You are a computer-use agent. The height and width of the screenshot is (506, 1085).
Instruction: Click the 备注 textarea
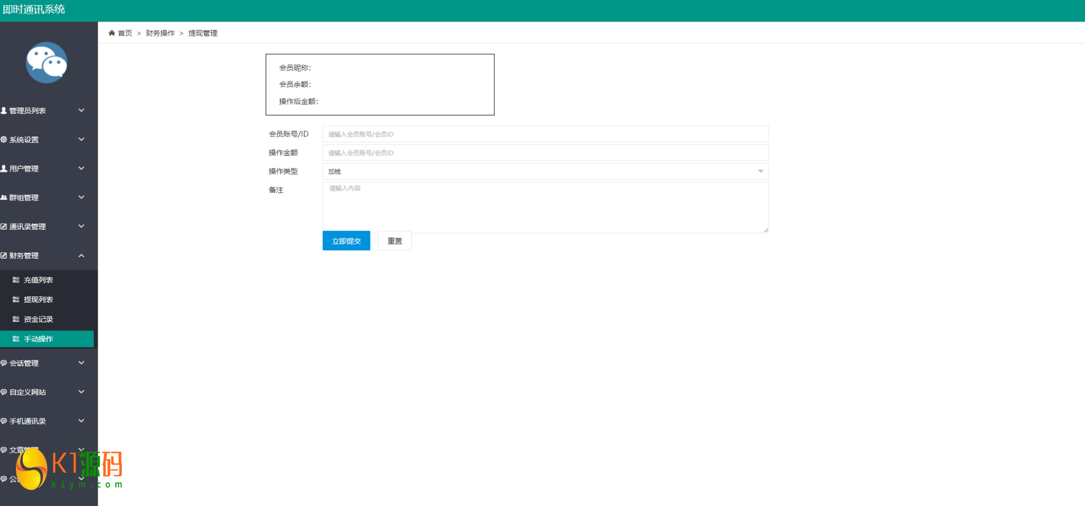[546, 207]
